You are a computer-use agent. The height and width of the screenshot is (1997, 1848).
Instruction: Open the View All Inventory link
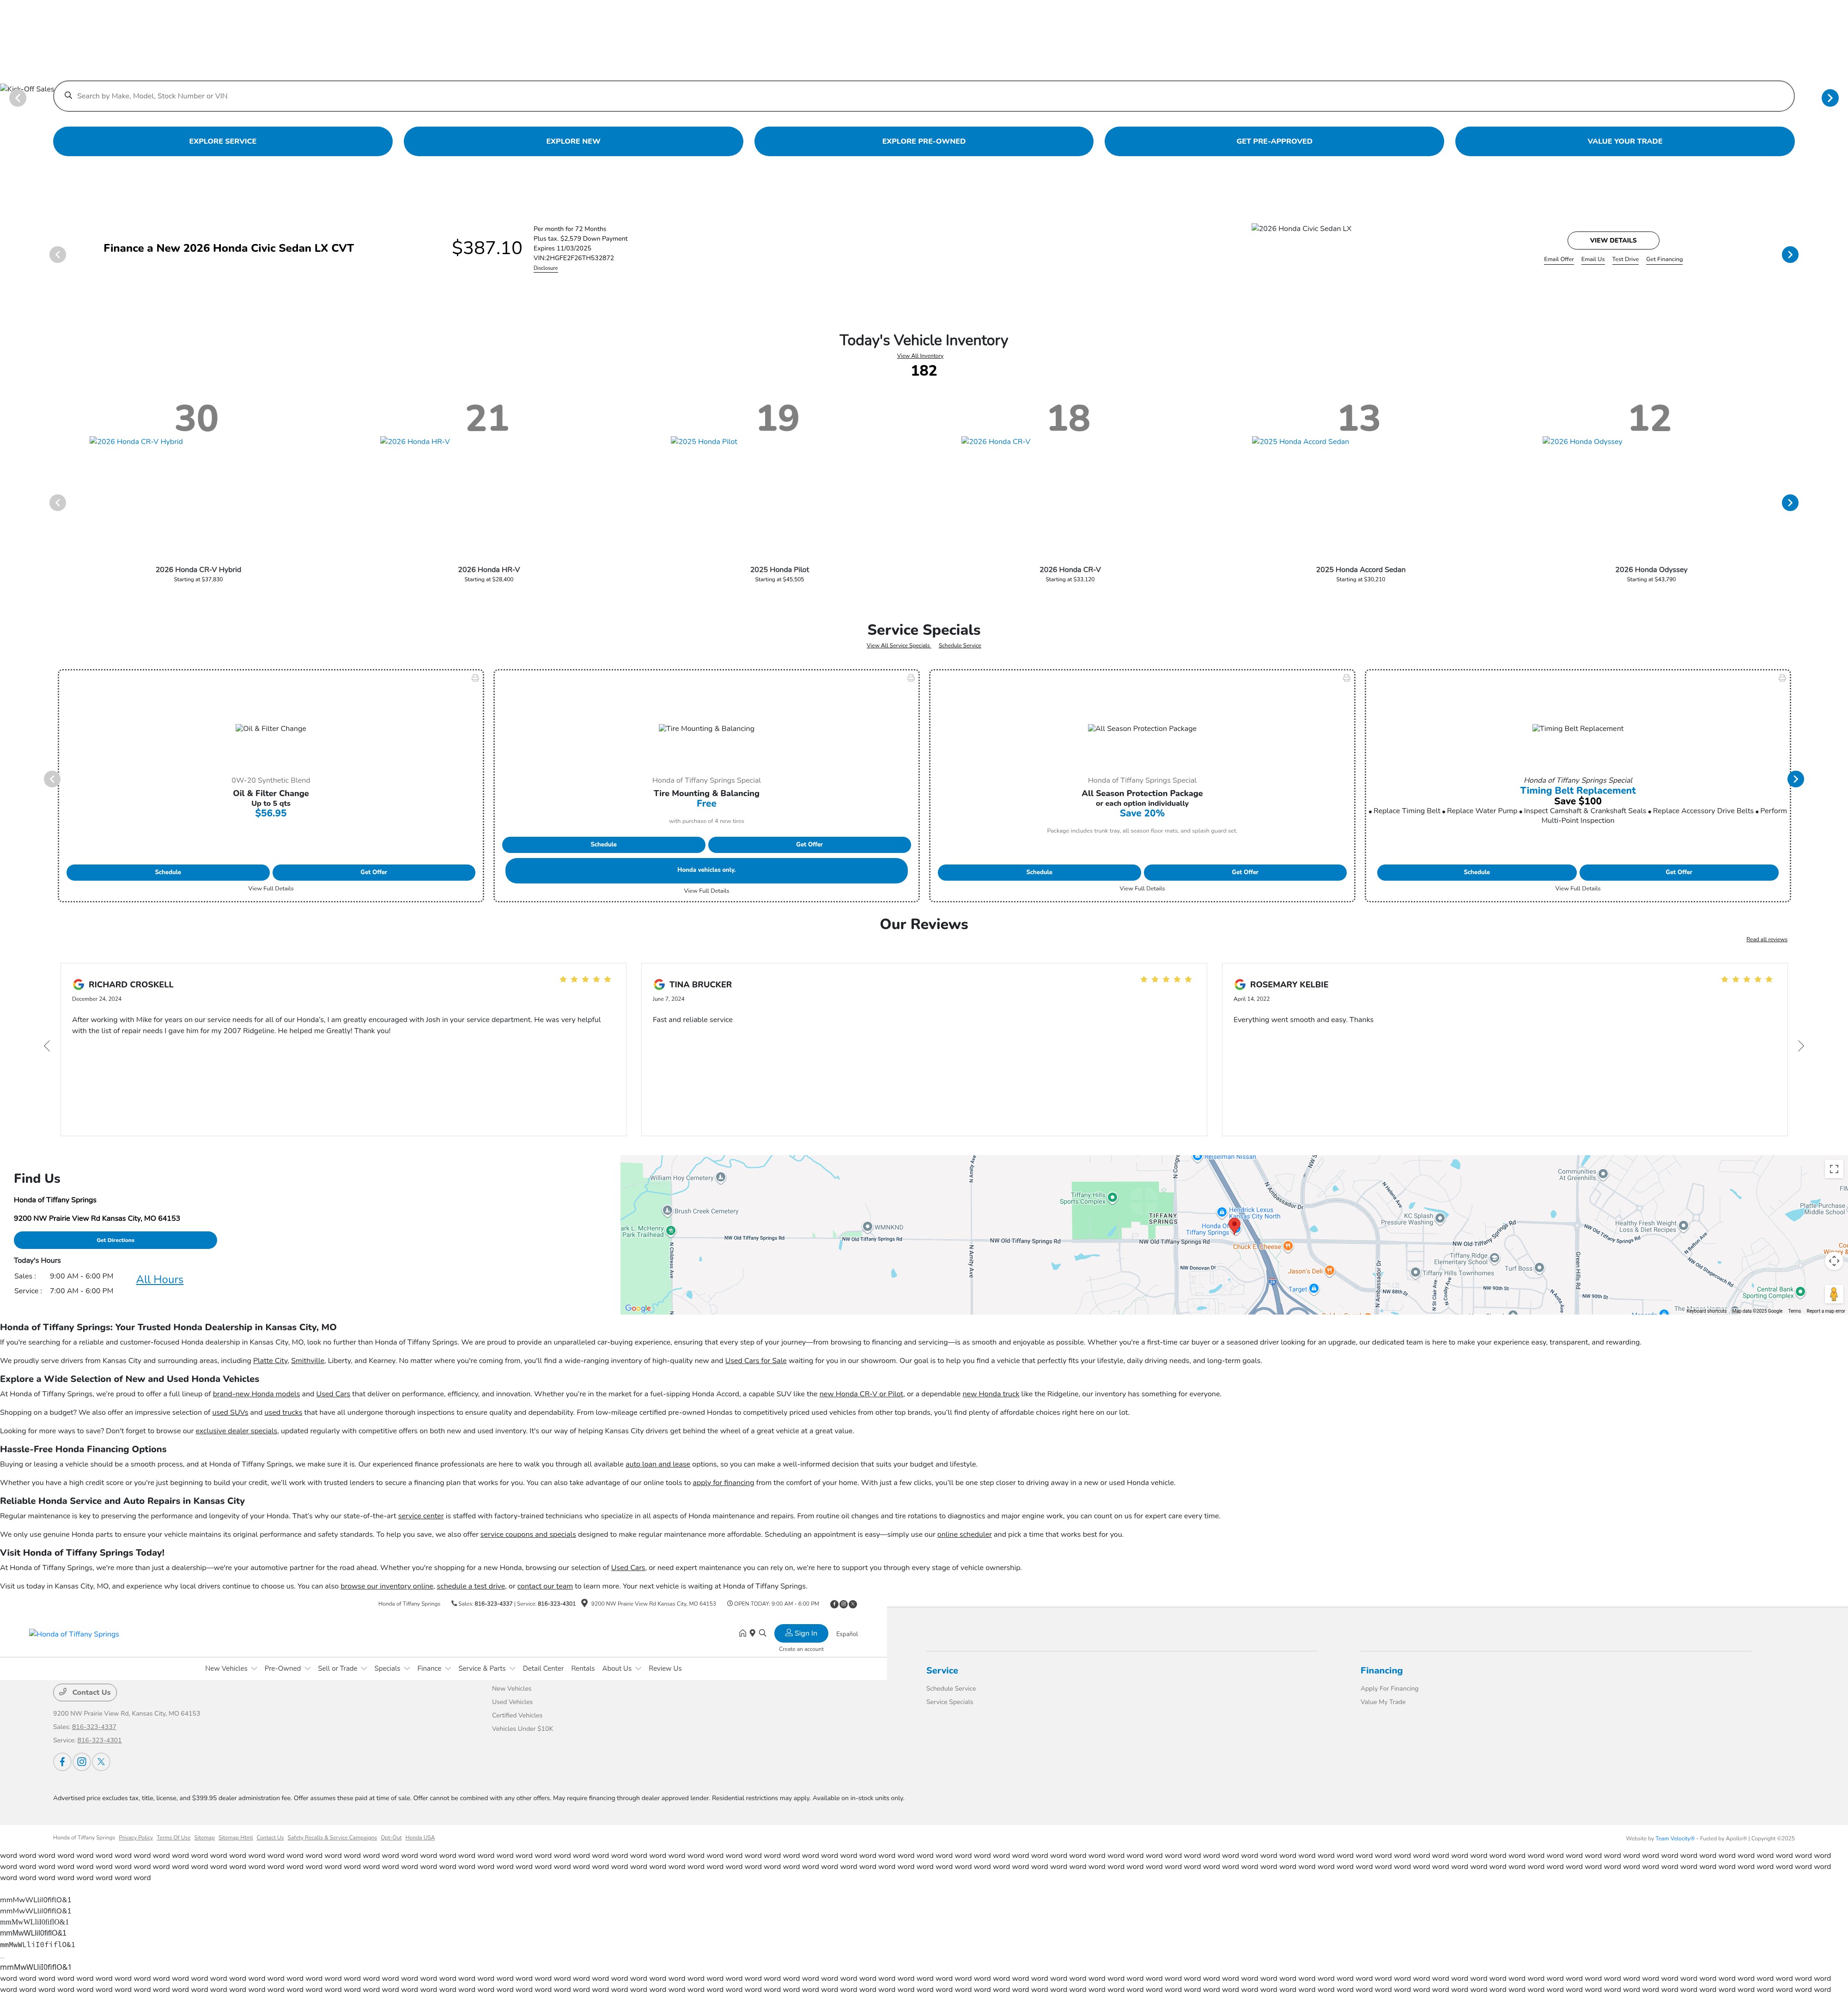(x=920, y=356)
